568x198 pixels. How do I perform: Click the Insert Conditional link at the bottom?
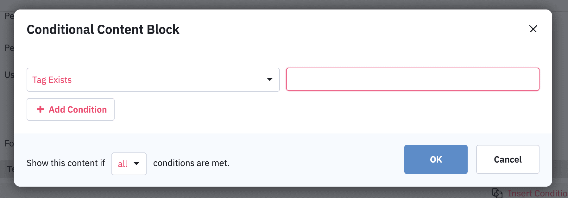[x=538, y=193]
